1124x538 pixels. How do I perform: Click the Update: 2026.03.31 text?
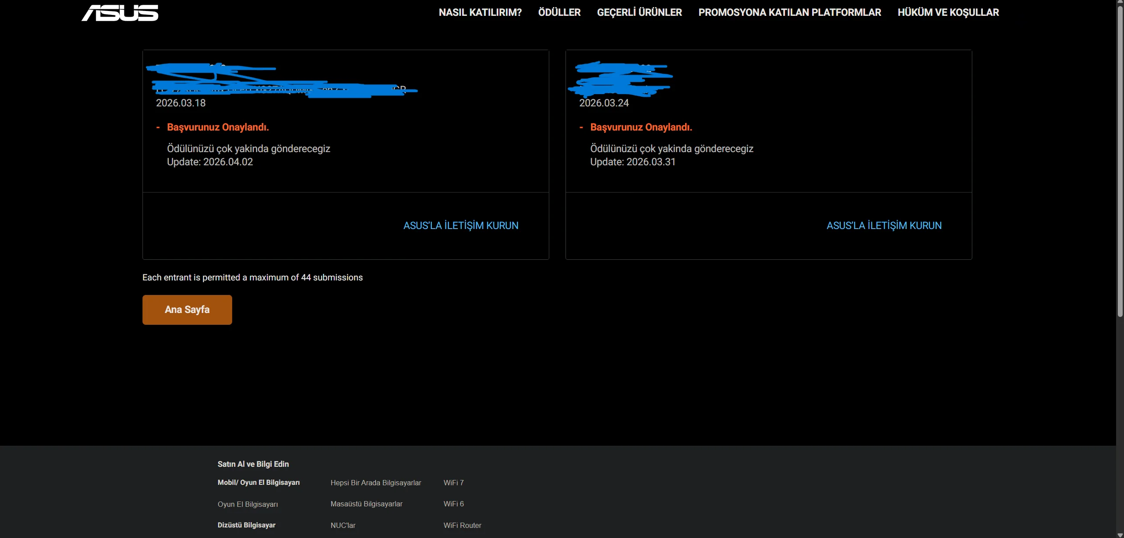tap(633, 162)
